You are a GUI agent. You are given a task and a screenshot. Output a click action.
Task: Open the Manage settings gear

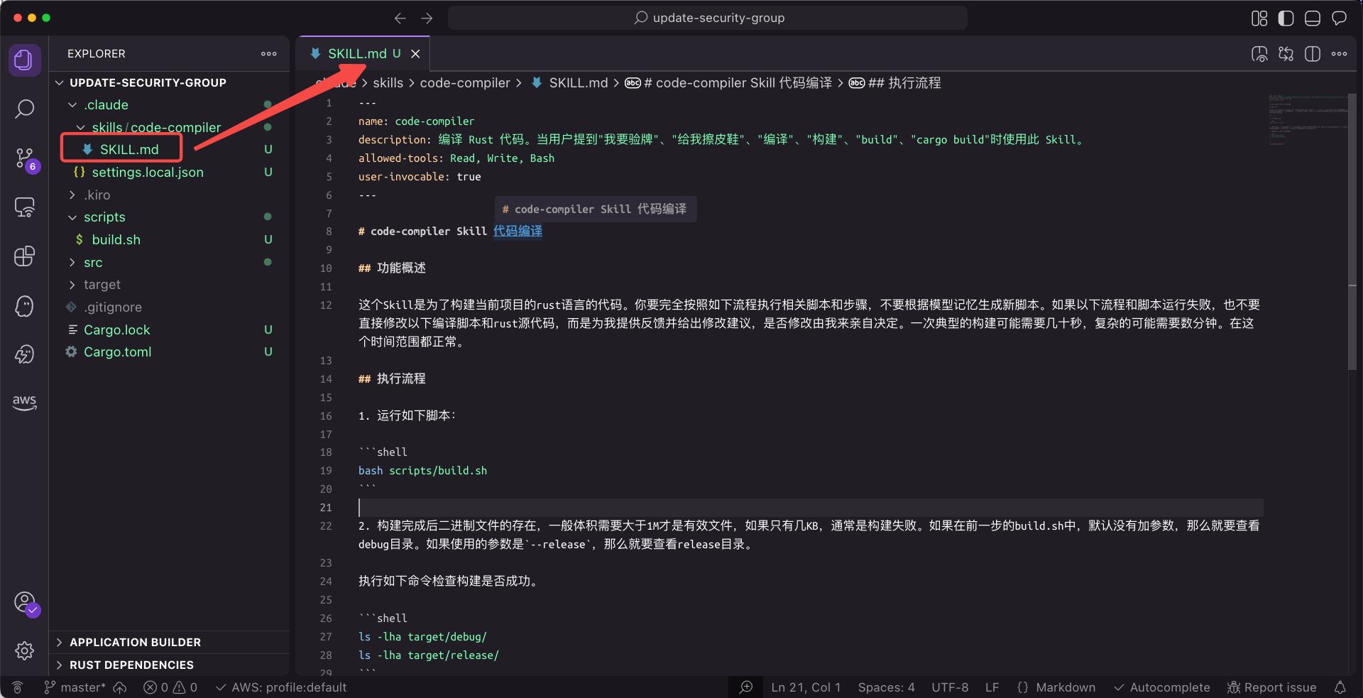(24, 650)
